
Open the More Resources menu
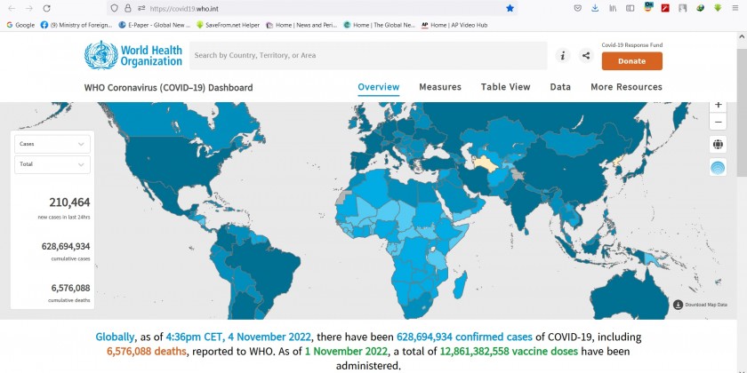(626, 87)
